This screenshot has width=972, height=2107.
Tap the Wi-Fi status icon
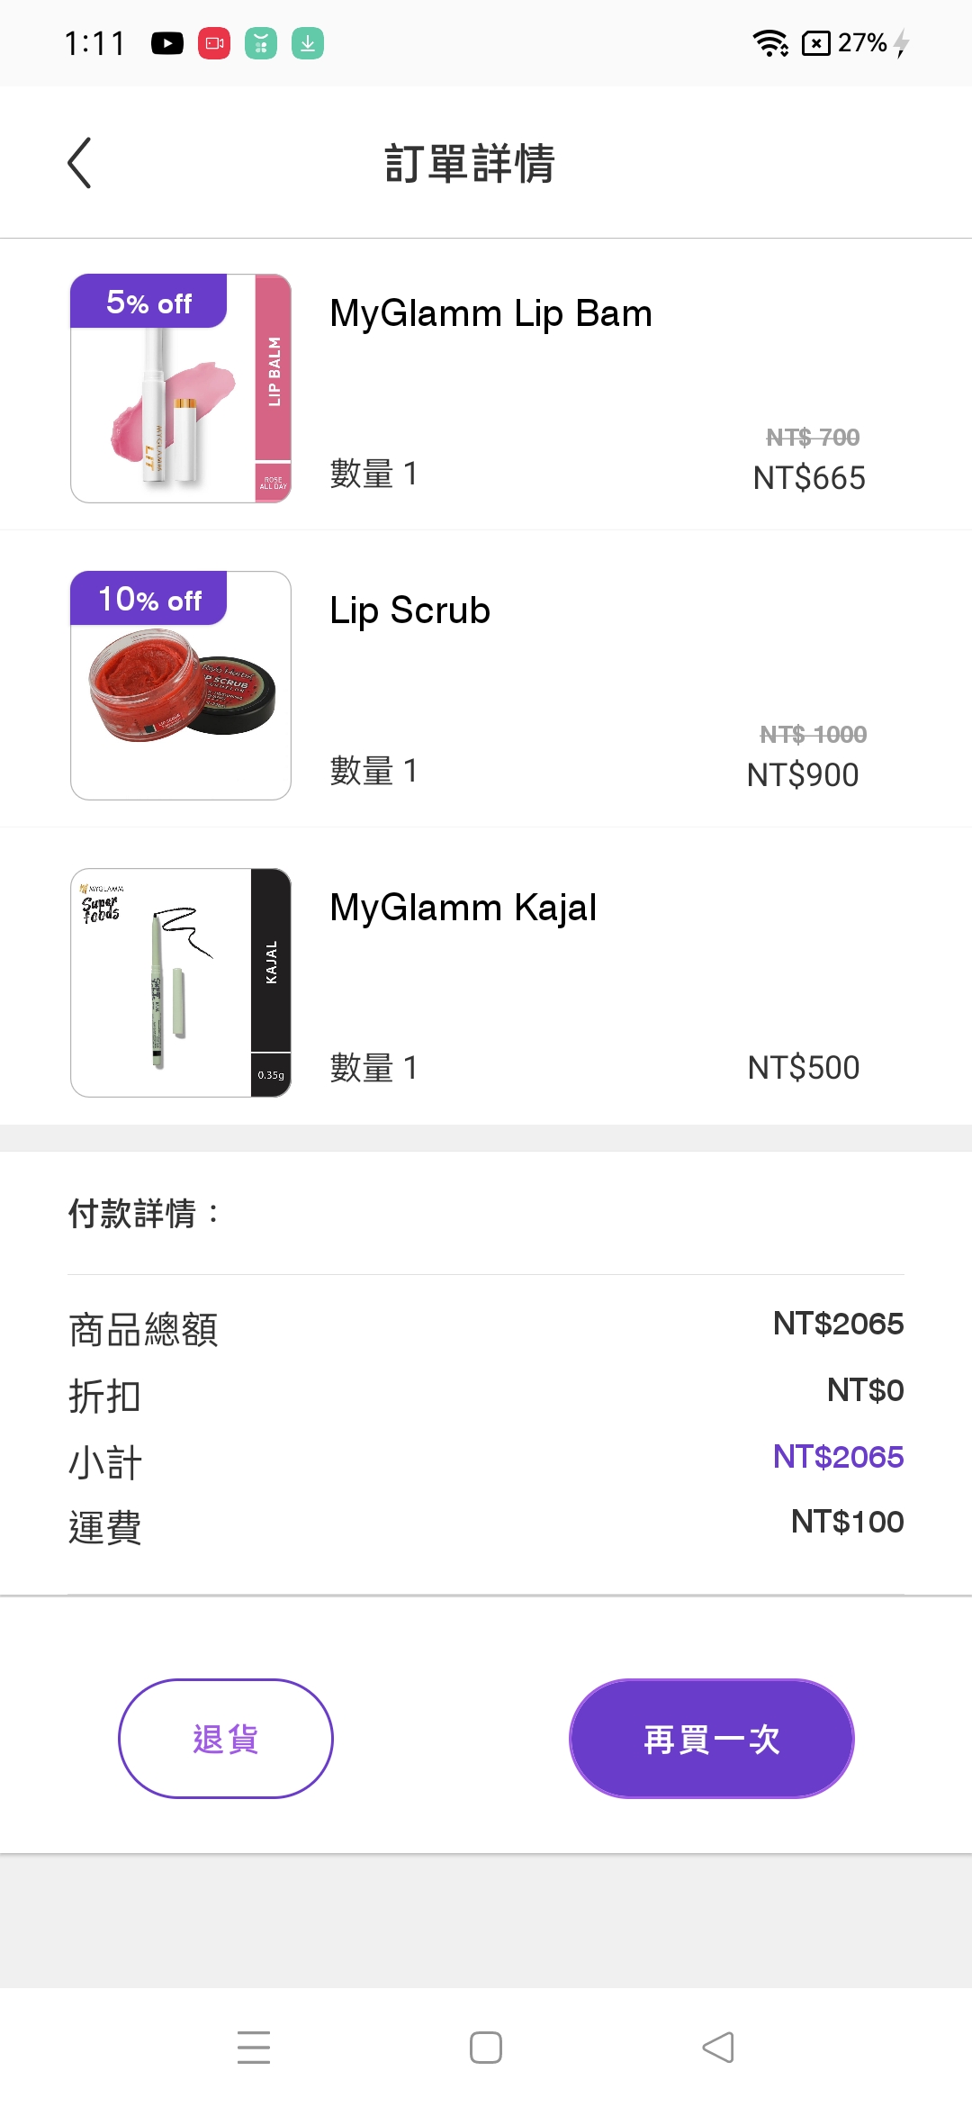pos(769,43)
